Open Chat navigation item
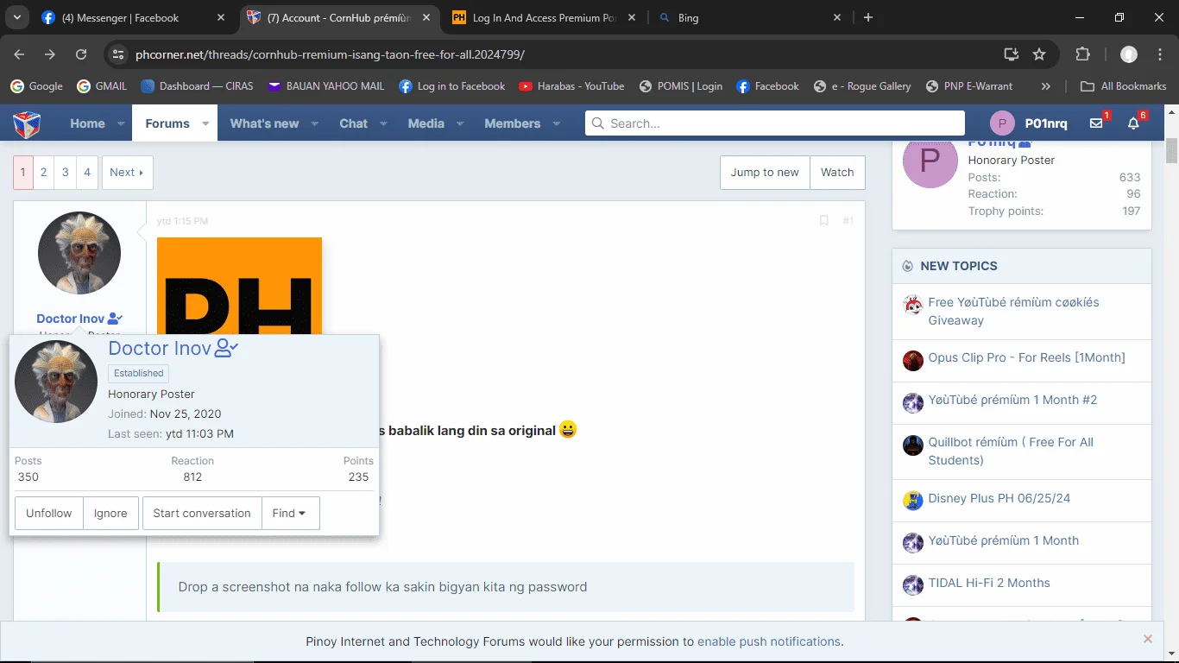Viewport: 1179px width, 663px height. [x=353, y=123]
